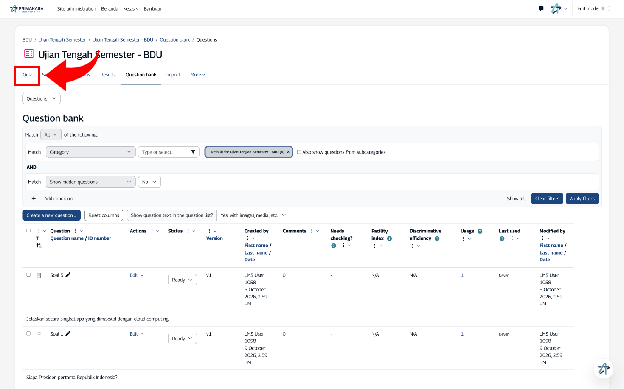Click the Type or select category field
Image resolution: width=624 pixels, height=389 pixels.
click(169, 152)
